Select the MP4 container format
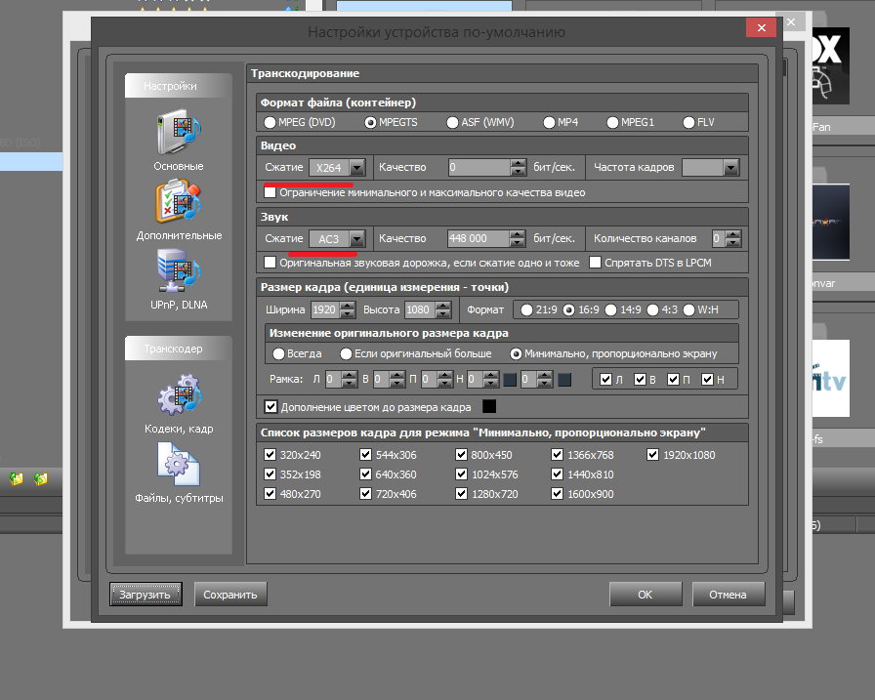The image size is (875, 700). click(x=551, y=123)
